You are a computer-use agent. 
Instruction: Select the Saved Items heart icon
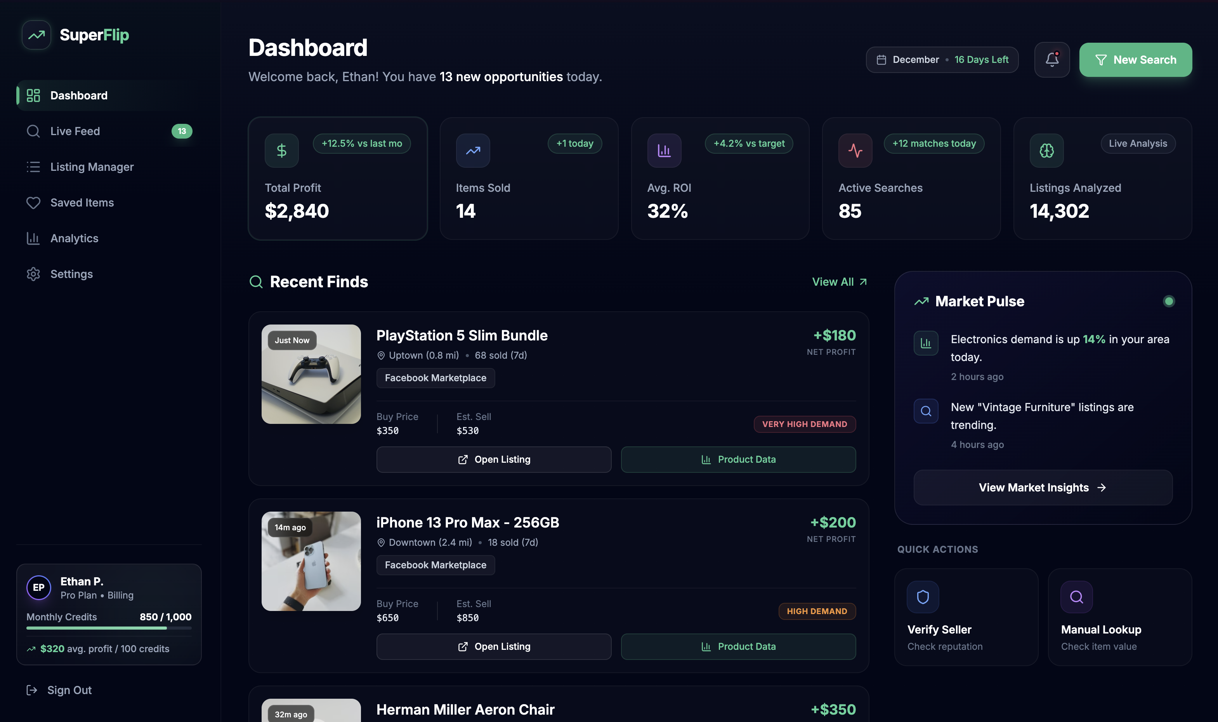click(x=33, y=202)
